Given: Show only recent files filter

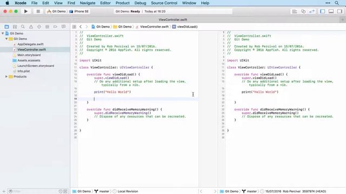Looking at the screenshot, I should click(x=61, y=191).
